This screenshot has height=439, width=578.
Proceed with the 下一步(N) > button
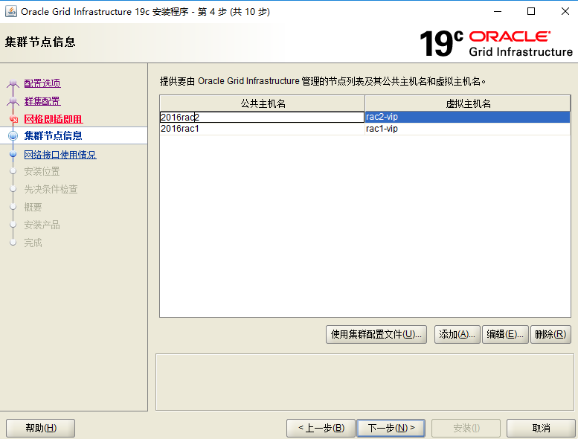coord(391,428)
